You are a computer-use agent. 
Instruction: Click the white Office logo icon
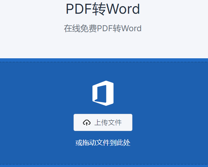tap(103, 93)
